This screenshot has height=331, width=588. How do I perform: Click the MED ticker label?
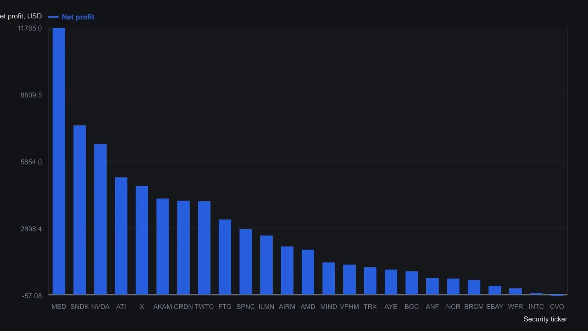59,307
